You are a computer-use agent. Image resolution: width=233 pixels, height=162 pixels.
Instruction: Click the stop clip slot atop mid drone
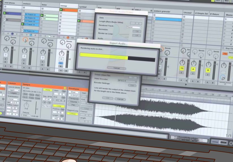5,6
